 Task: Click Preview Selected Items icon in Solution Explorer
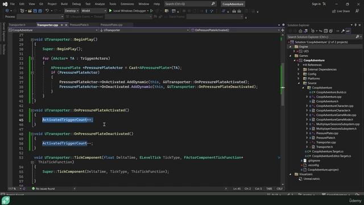coord(348,31)
